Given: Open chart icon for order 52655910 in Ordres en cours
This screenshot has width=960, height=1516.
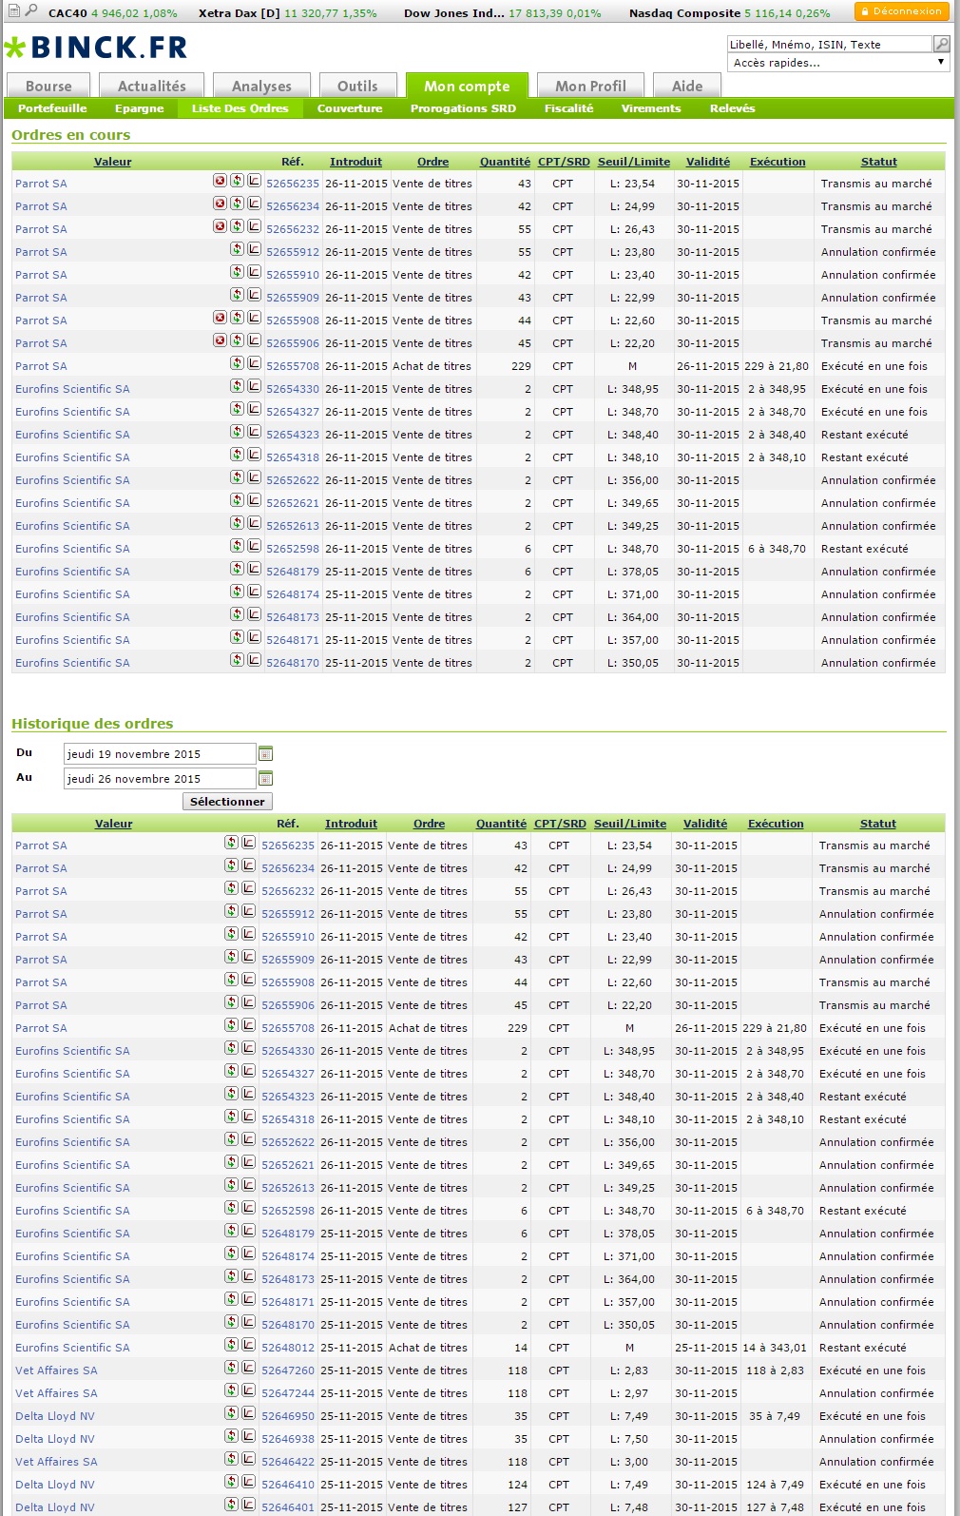Looking at the screenshot, I should tap(254, 272).
